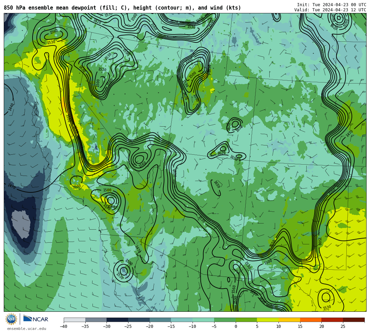This screenshot has height=333, width=370.
Task: Pick the dark brown above-25 swatch
Action: click(x=354, y=320)
